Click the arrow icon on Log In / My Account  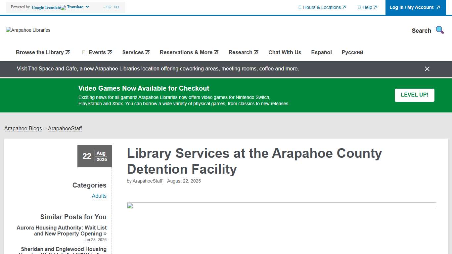[438, 7]
